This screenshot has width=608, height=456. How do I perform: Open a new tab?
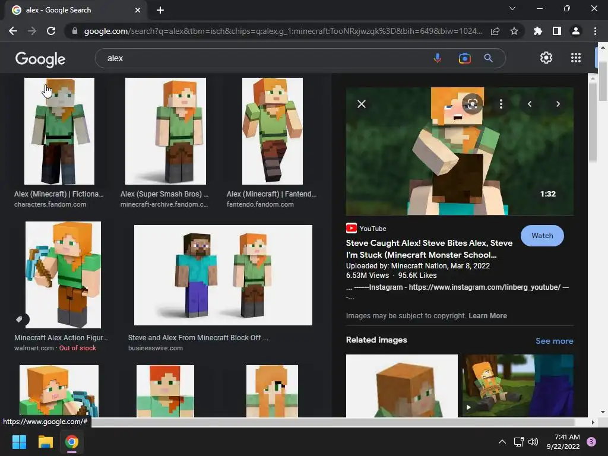(x=160, y=10)
